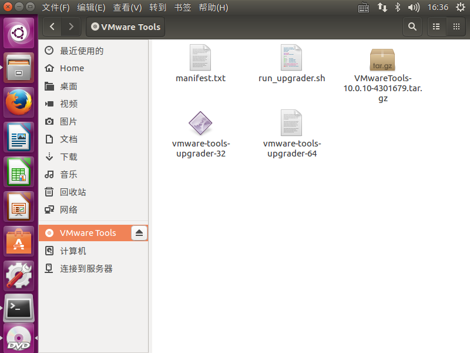Open the 查看(V) menu
470x353 pixels.
click(x=127, y=7)
